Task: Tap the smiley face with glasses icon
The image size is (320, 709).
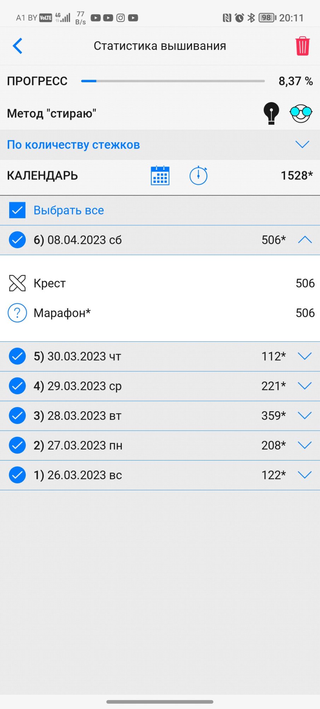Action: [301, 113]
